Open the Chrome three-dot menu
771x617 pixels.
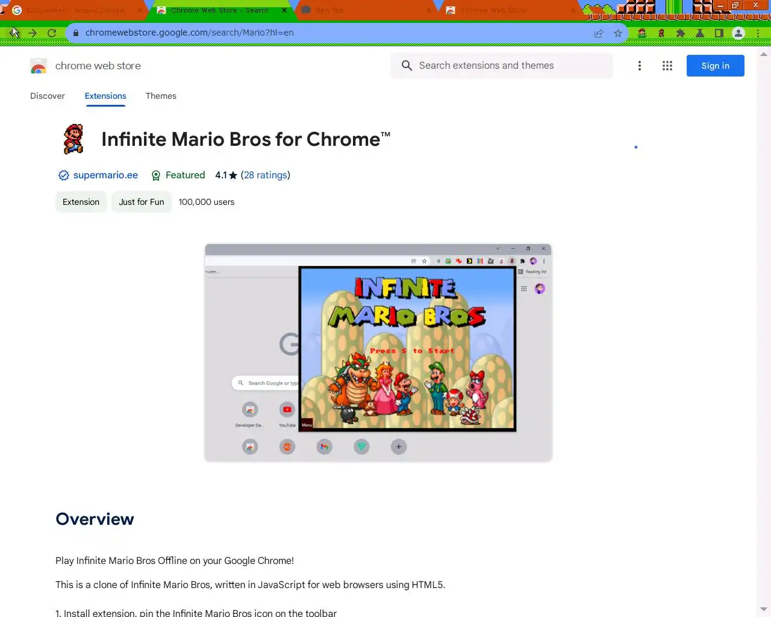point(758,33)
